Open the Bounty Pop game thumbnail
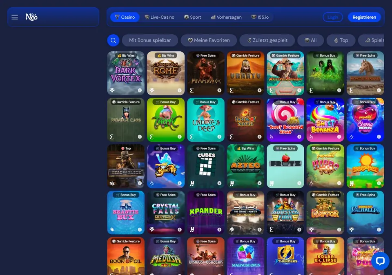Image resolution: width=392 pixels, height=275 pixels. pyautogui.click(x=166, y=166)
